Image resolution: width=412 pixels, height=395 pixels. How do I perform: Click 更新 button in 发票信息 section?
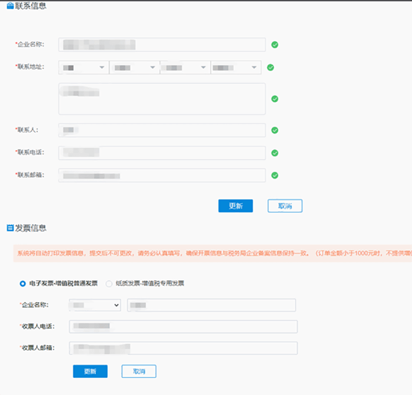[90, 371]
